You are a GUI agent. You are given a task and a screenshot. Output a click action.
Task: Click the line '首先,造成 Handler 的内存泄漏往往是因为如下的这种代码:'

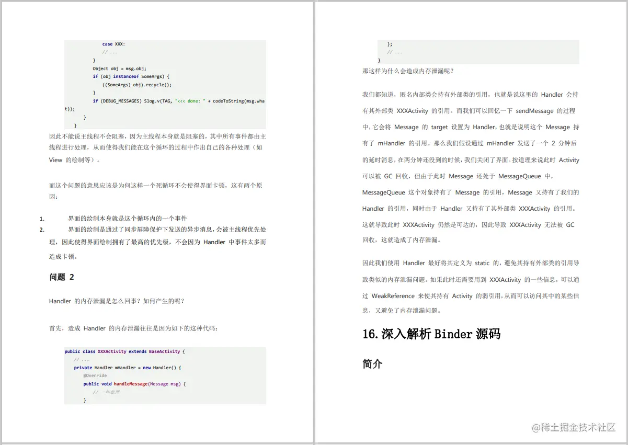[x=134, y=328]
